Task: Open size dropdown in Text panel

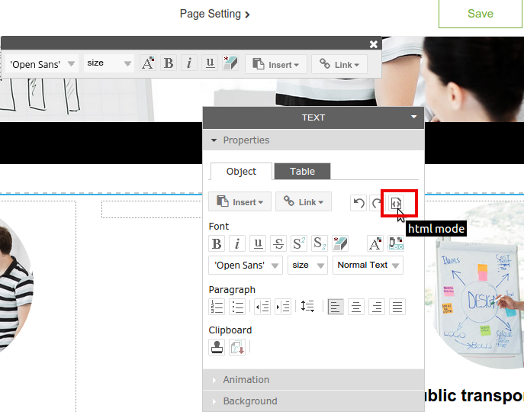Action: 307,266
